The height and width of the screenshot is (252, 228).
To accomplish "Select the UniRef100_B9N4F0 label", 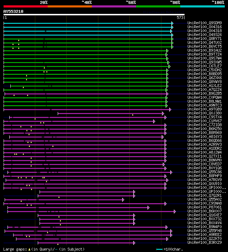I will click(x=204, y=227).
